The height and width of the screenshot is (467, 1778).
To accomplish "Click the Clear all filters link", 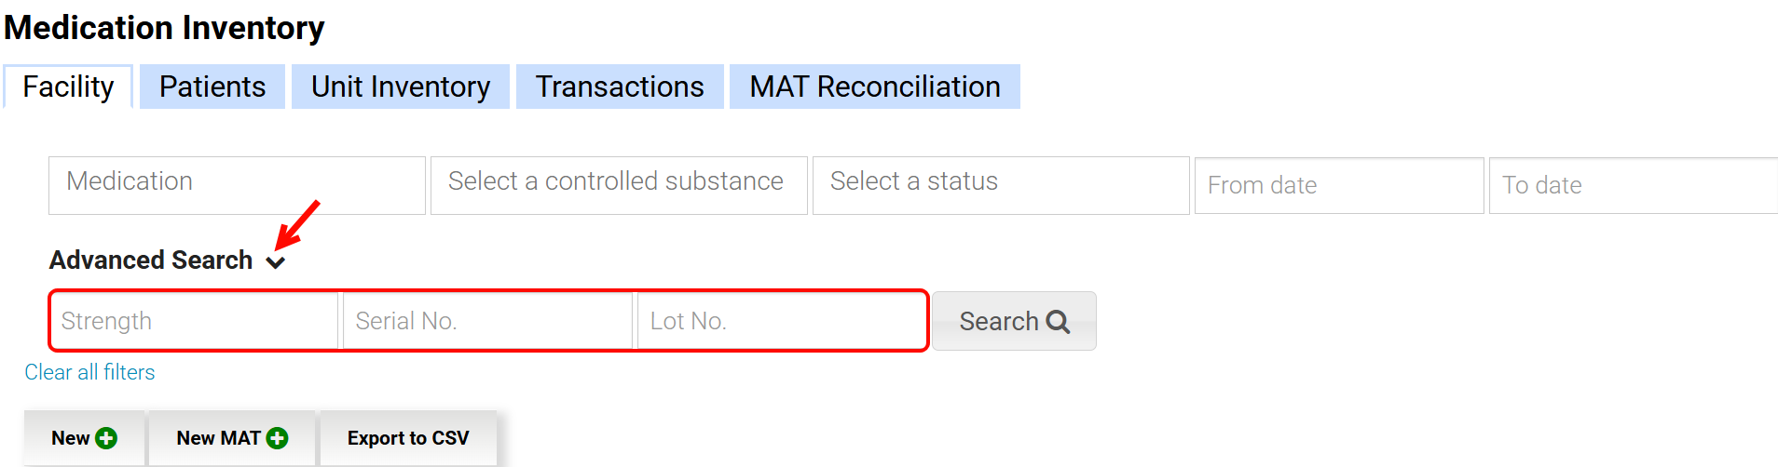I will (89, 372).
